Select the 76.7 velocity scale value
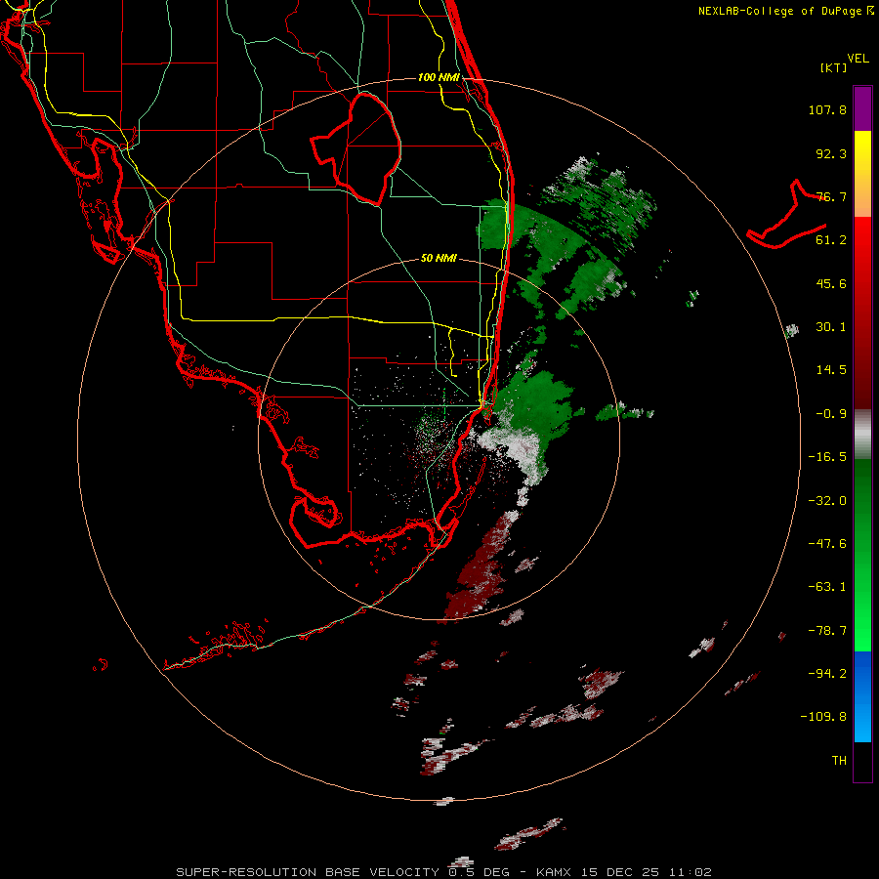Viewport: 879px width, 879px height. (831, 196)
